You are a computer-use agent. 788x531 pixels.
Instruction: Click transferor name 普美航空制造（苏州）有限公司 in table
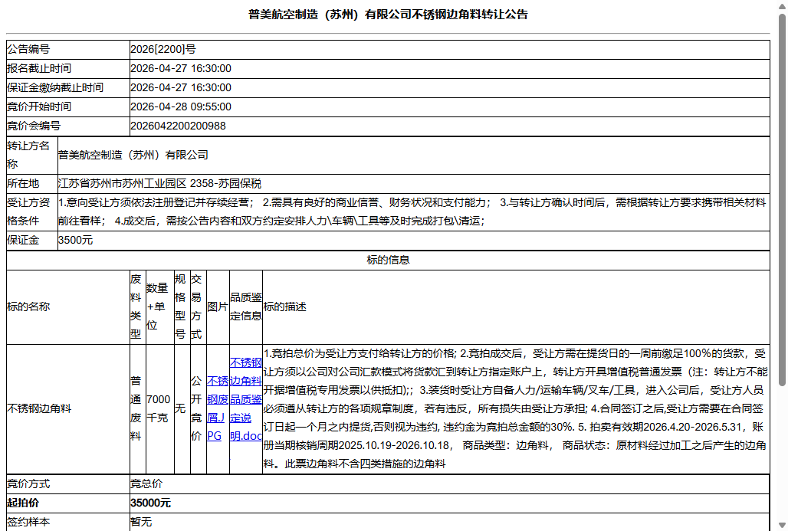pos(133,156)
